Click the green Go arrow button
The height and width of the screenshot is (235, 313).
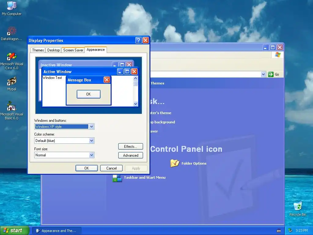click(271, 74)
